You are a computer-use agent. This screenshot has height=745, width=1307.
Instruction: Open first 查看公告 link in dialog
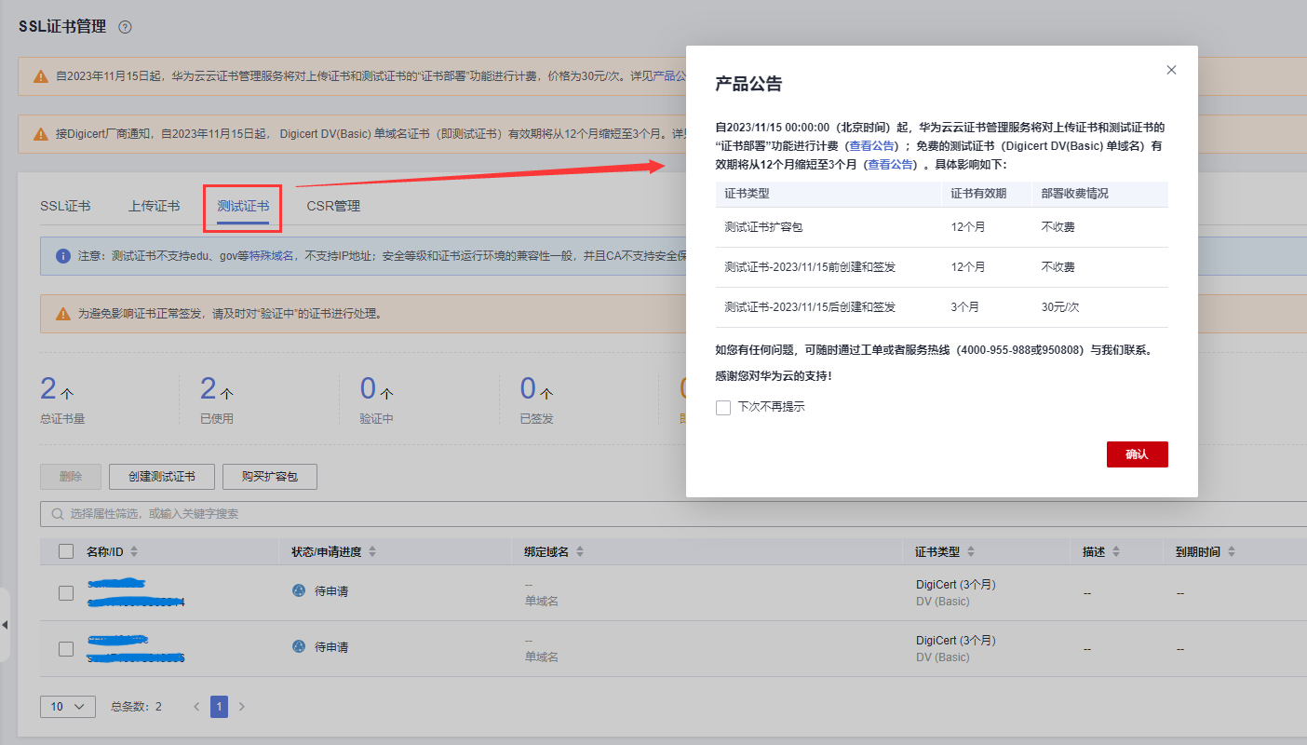point(872,146)
